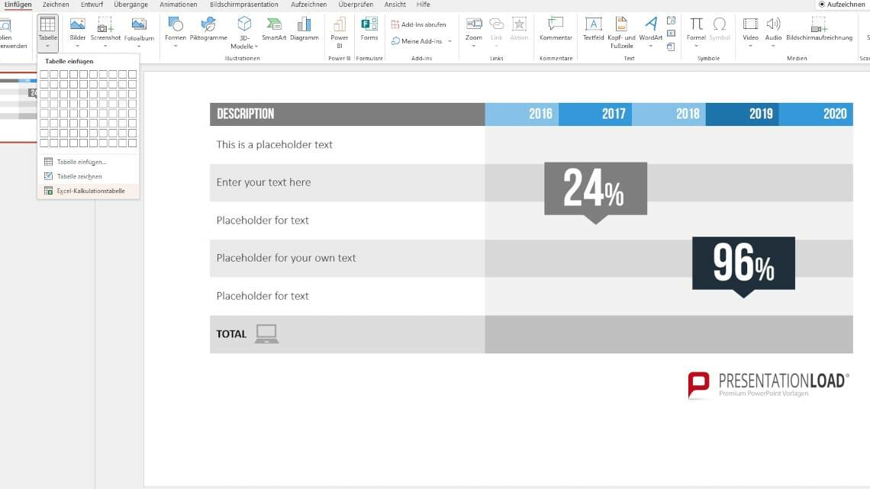Start Bildschirmaufzeichnung screen recording
The image size is (870, 489).
819,29
